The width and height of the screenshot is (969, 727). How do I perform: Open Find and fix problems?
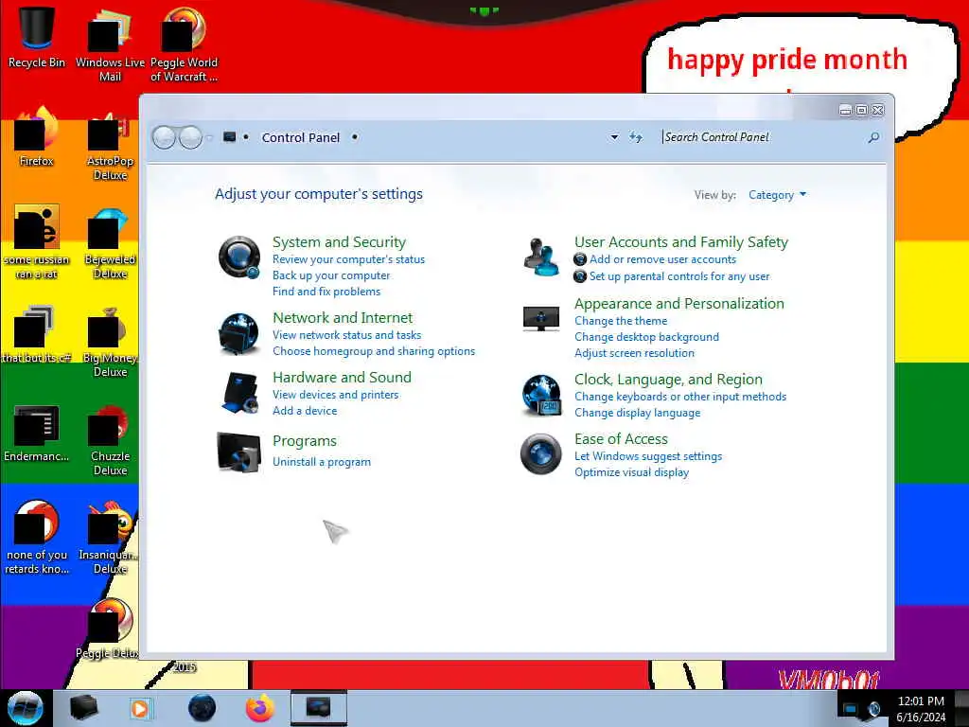pyautogui.click(x=326, y=292)
